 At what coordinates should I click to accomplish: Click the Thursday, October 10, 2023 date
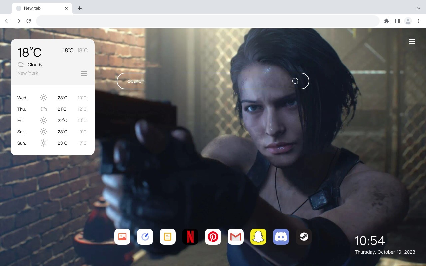click(385, 252)
